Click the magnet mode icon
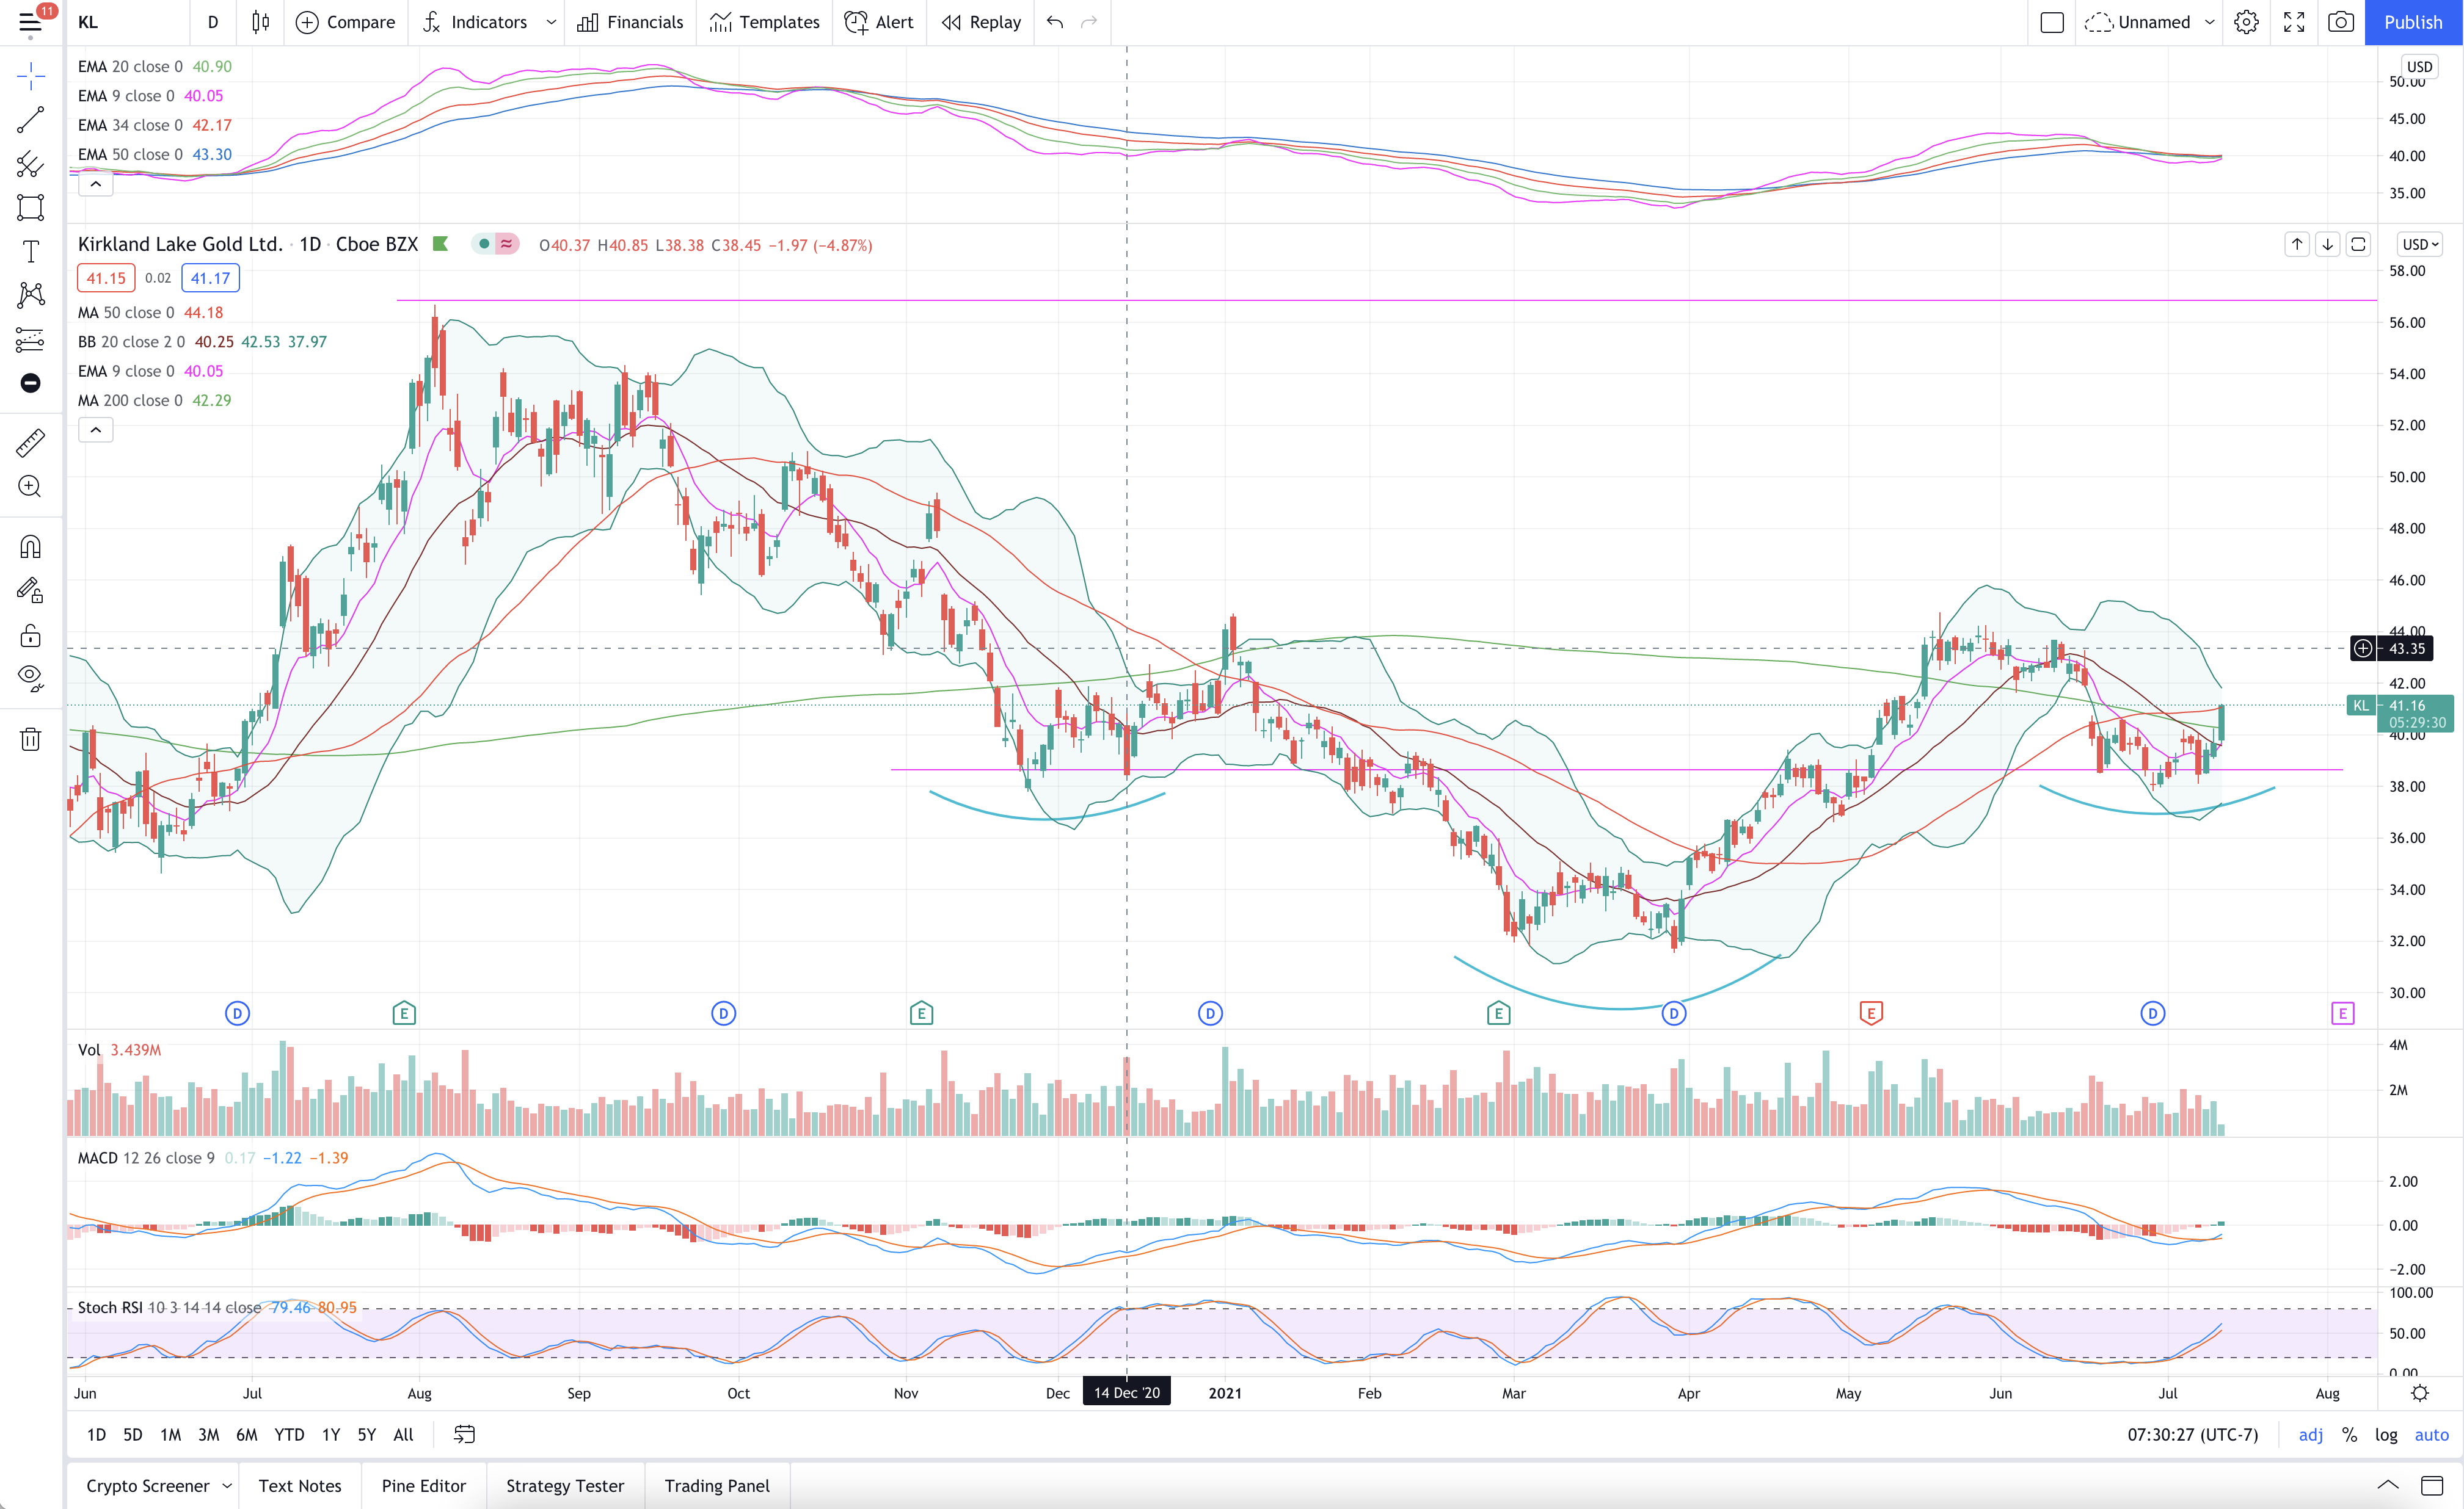2464x1509 pixels. click(x=30, y=546)
